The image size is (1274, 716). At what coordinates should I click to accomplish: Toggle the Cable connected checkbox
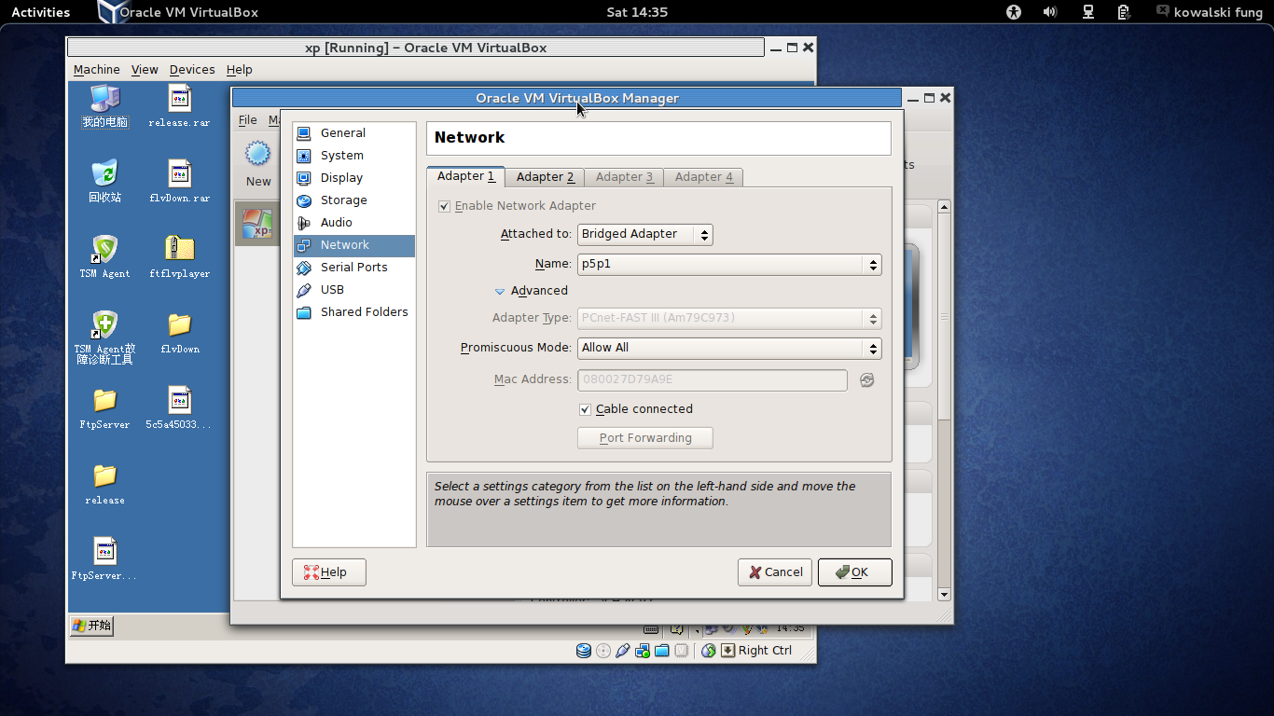point(585,409)
